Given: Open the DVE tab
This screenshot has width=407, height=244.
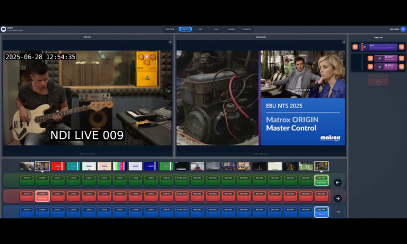Looking at the screenshot, I should pos(200,30).
